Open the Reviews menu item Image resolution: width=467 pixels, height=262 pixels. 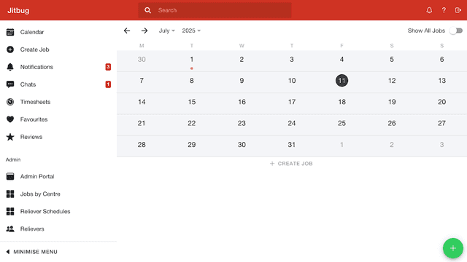(x=58, y=137)
